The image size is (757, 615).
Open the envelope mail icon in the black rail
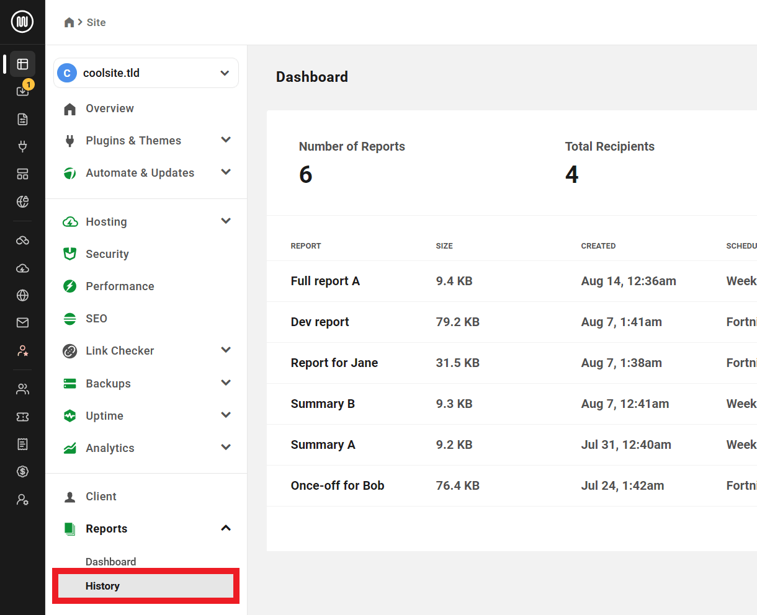[22, 322]
